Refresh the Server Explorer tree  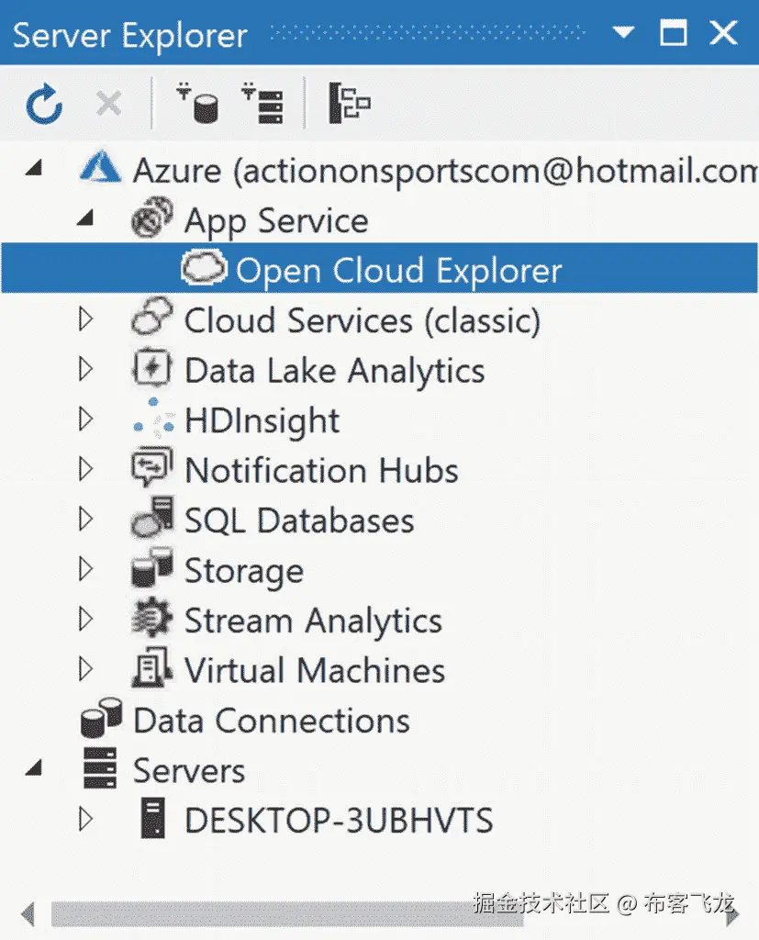tap(44, 105)
